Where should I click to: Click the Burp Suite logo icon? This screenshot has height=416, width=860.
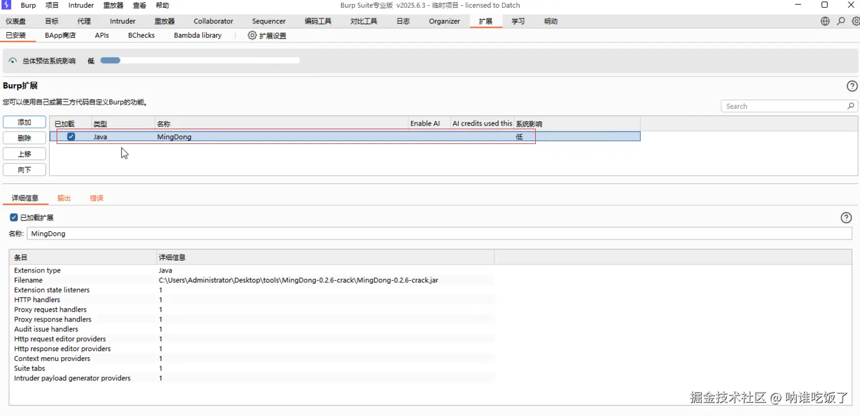6,5
